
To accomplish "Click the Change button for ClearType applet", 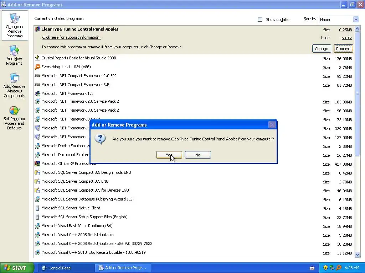I will click(x=321, y=48).
